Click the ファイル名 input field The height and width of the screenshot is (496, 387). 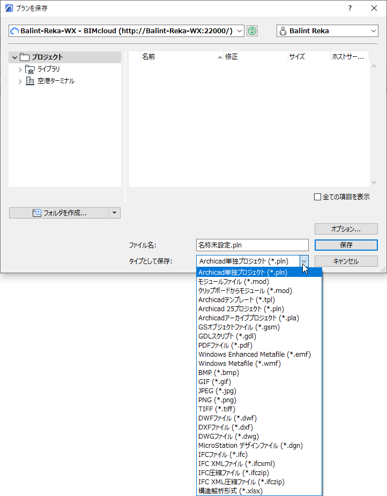(252, 245)
